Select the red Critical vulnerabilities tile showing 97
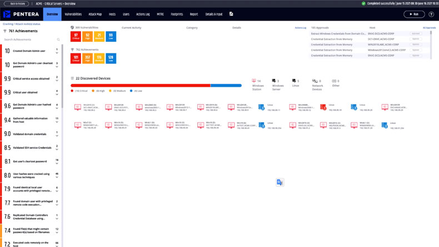Screen dimensions: 439x247 click(76, 37)
